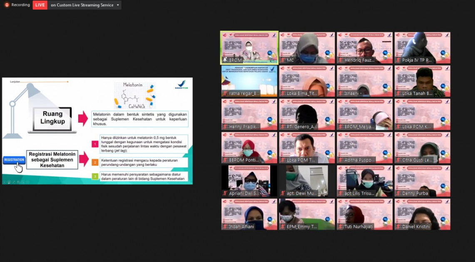Click the red Recording indicator dot
This screenshot has height=262, width=475.
[x=7, y=5]
